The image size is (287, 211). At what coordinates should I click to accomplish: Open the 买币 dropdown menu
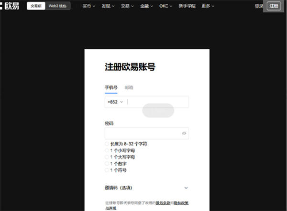[89, 6]
